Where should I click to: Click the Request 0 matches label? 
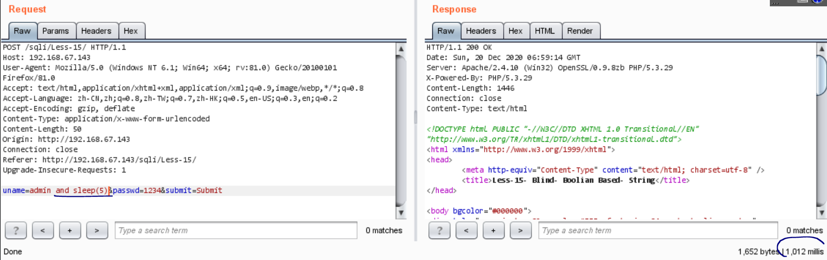pos(384,230)
